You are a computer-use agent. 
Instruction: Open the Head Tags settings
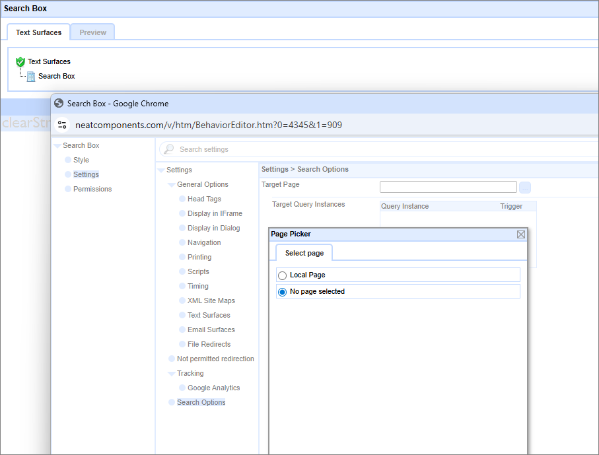pos(204,199)
